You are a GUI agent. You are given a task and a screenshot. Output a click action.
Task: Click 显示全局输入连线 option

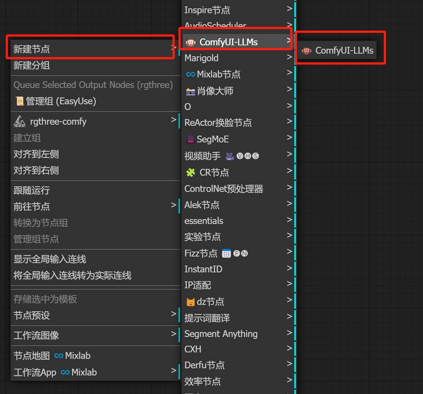[x=50, y=259]
